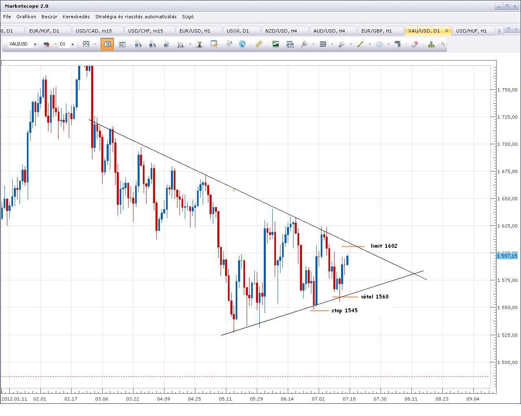This screenshot has height=416, width=521.
Task: Click the remove linked instrument red X icon
Action: (46, 44)
